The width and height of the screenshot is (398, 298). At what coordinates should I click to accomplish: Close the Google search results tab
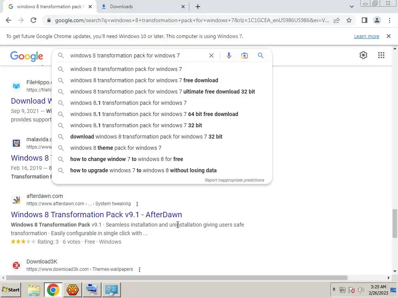90,7
